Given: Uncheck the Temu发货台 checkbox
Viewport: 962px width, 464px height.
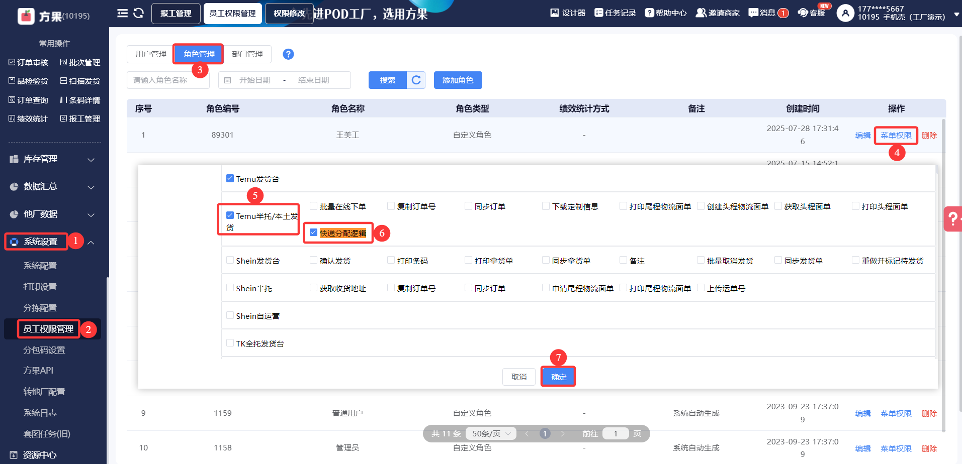Looking at the screenshot, I should click(230, 178).
